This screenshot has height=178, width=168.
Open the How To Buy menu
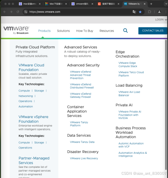[85, 31]
